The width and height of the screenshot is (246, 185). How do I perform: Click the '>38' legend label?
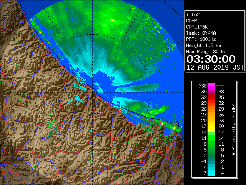(203, 86)
